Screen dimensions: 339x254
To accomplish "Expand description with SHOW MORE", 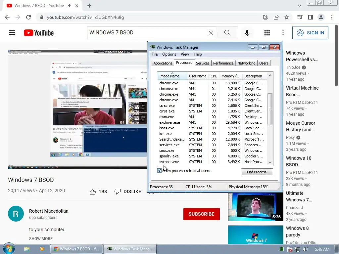I will tap(41, 239).
